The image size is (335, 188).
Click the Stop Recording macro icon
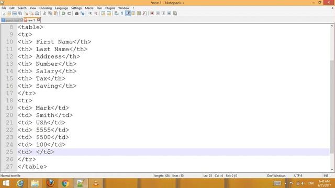[x=158, y=13]
